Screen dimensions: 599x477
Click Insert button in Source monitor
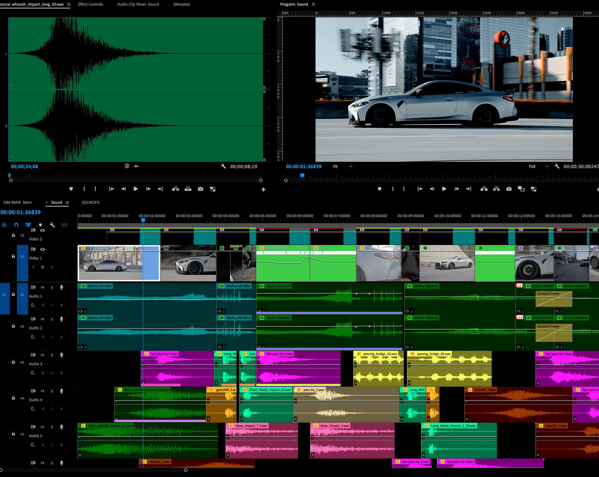pyautogui.click(x=175, y=189)
